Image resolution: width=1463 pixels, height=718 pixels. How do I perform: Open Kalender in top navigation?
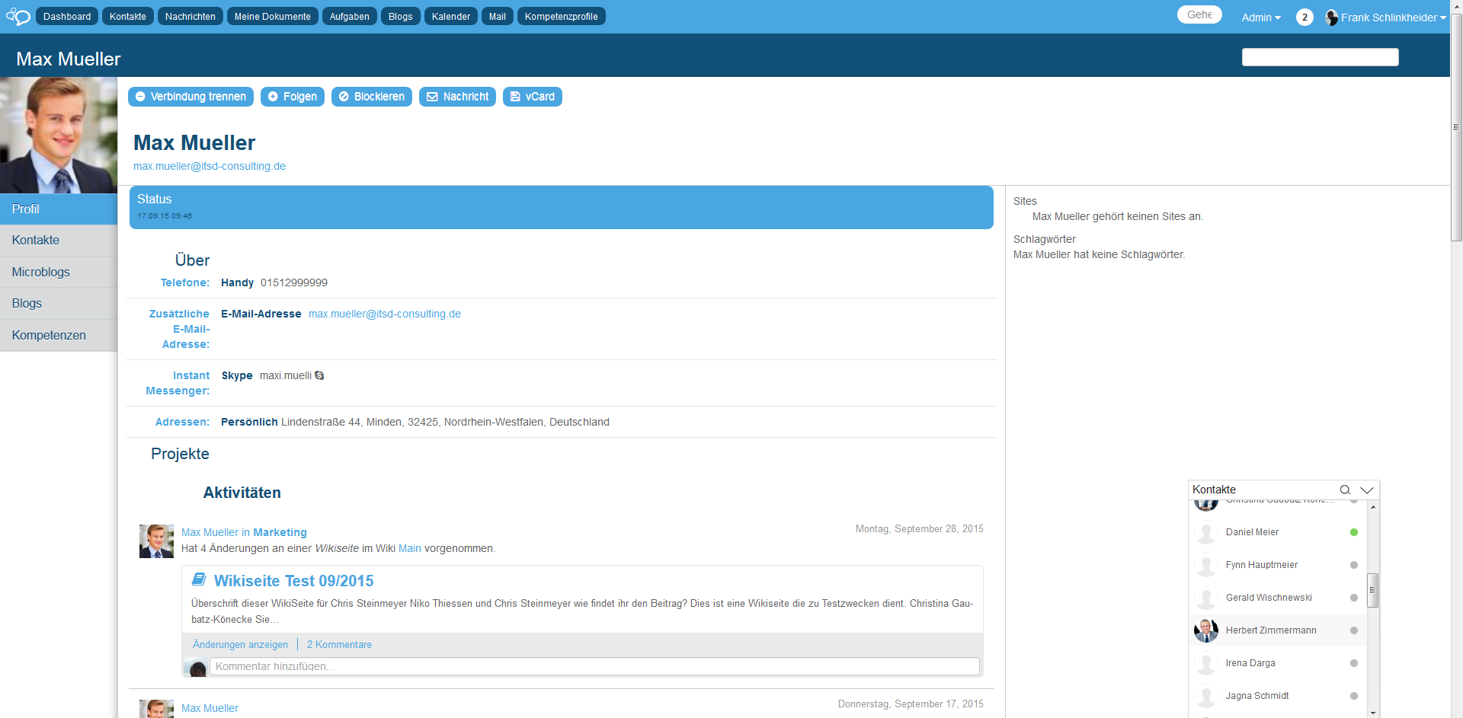click(x=450, y=17)
